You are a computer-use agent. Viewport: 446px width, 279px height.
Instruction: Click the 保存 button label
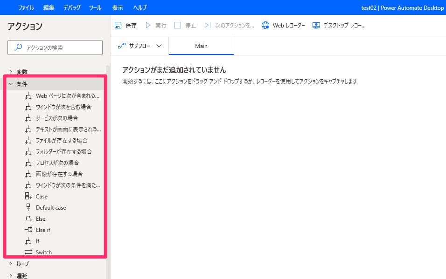point(131,26)
